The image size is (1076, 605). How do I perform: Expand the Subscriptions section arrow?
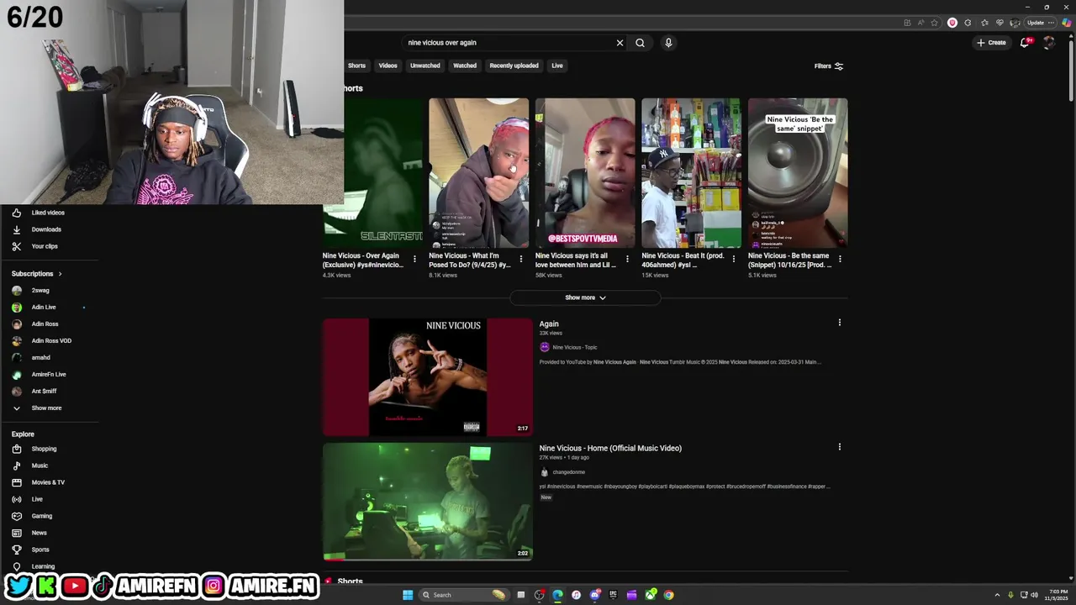coord(60,274)
